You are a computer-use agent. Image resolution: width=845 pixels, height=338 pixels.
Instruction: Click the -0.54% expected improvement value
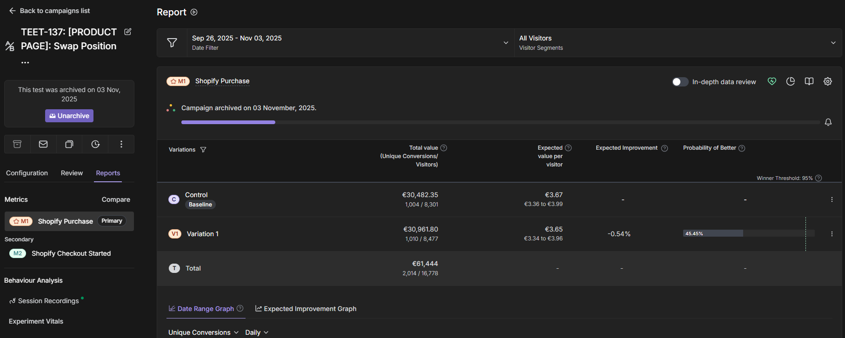tap(619, 234)
